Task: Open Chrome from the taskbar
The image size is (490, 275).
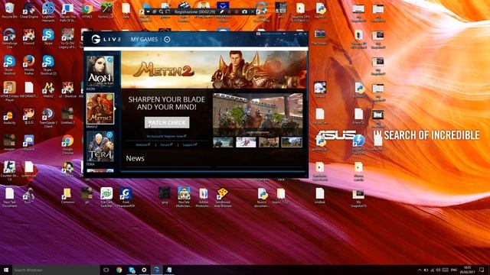Action: (119, 270)
